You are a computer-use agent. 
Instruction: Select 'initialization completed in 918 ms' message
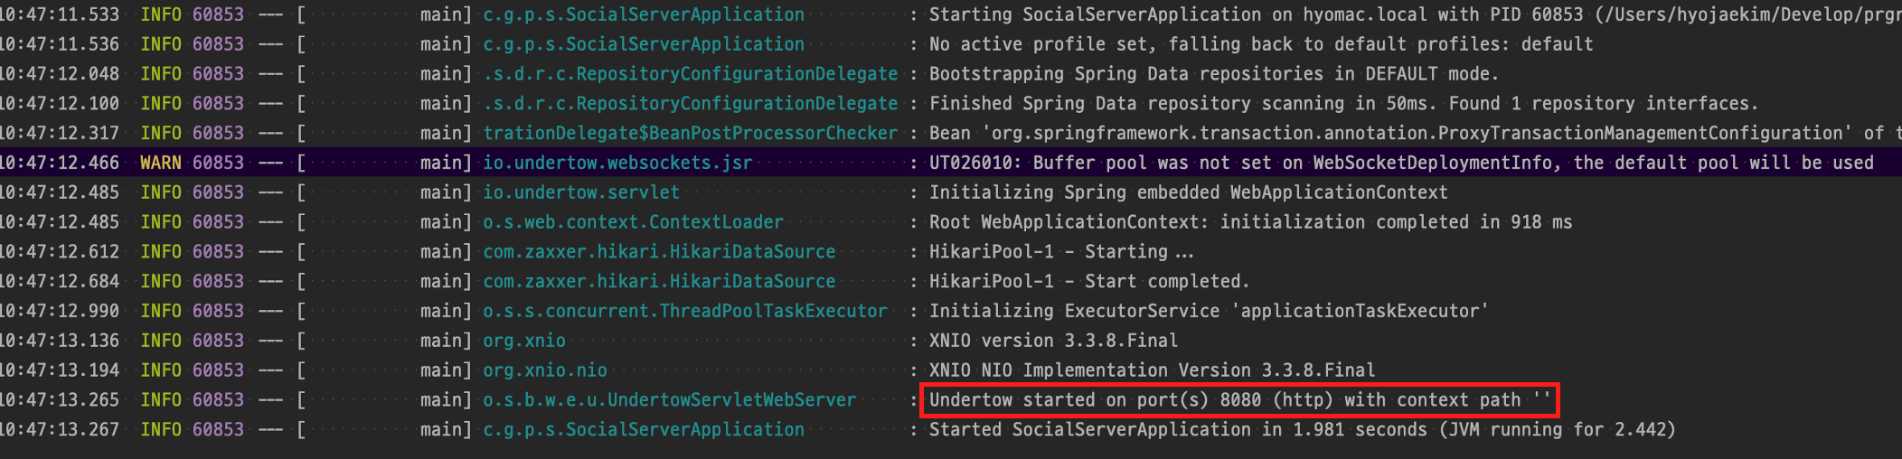point(1250,222)
